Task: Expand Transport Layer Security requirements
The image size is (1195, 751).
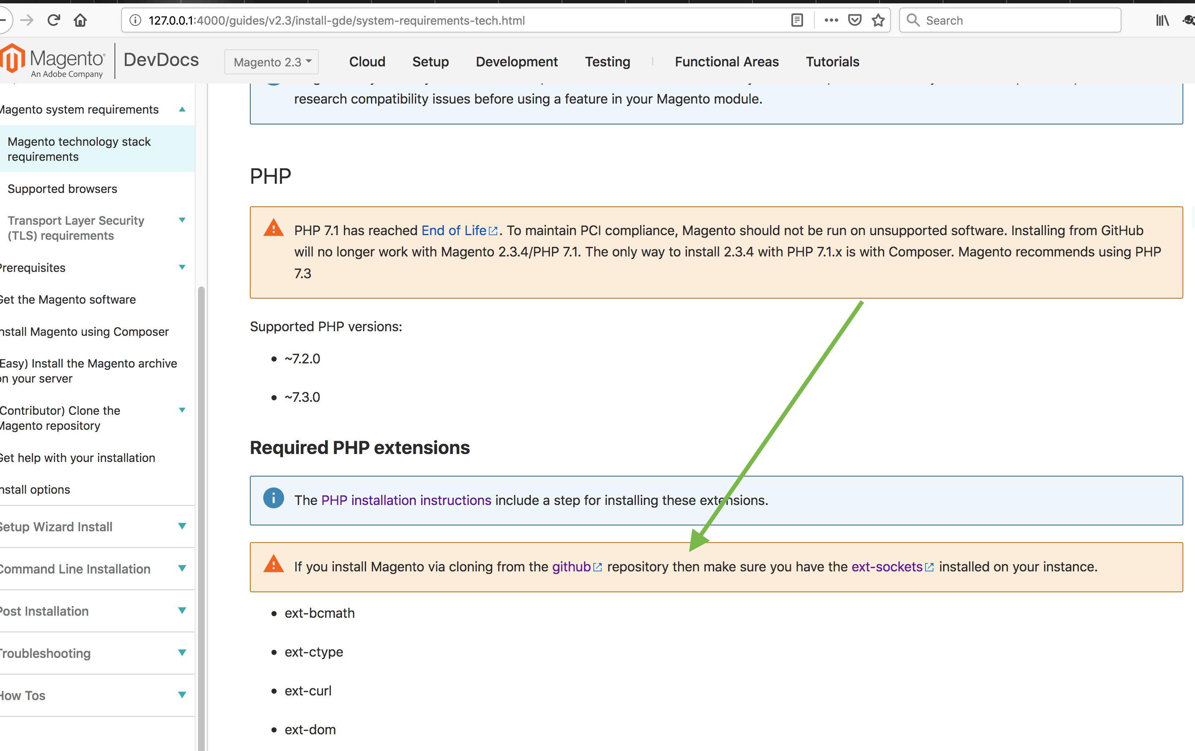Action: (x=182, y=220)
